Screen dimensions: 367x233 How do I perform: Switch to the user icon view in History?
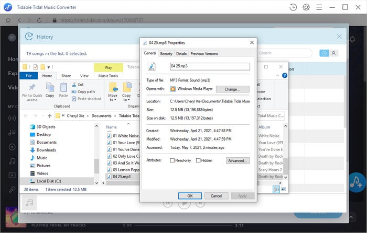click(333, 53)
